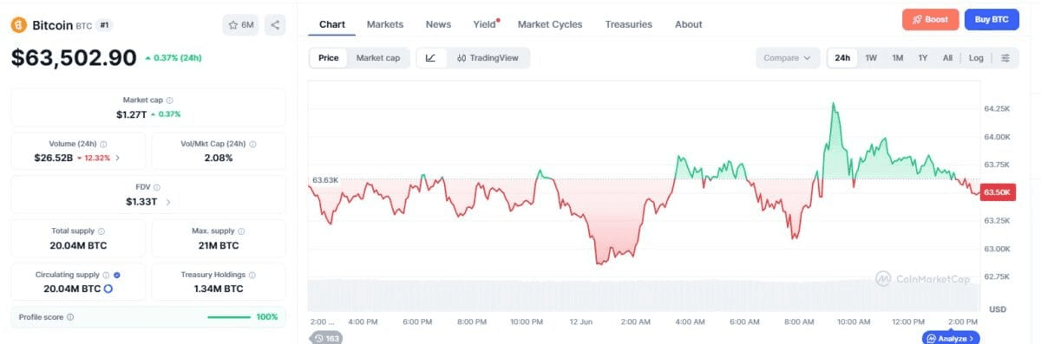Click the Analyze button

coord(951,338)
